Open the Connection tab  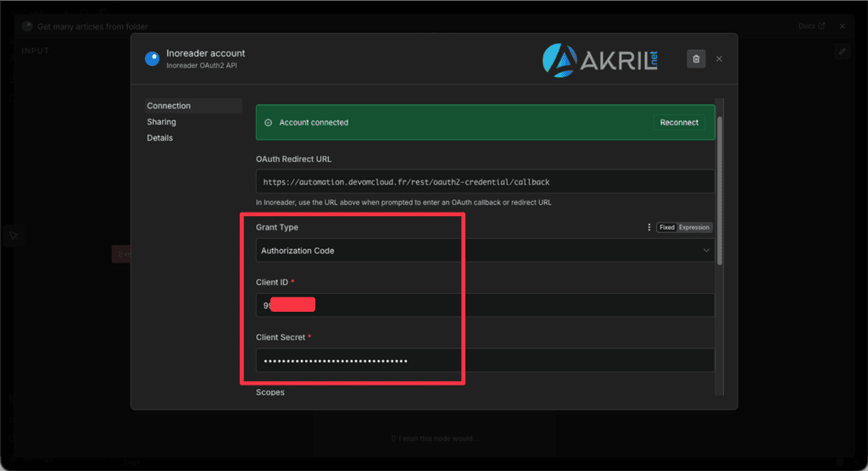pos(193,106)
